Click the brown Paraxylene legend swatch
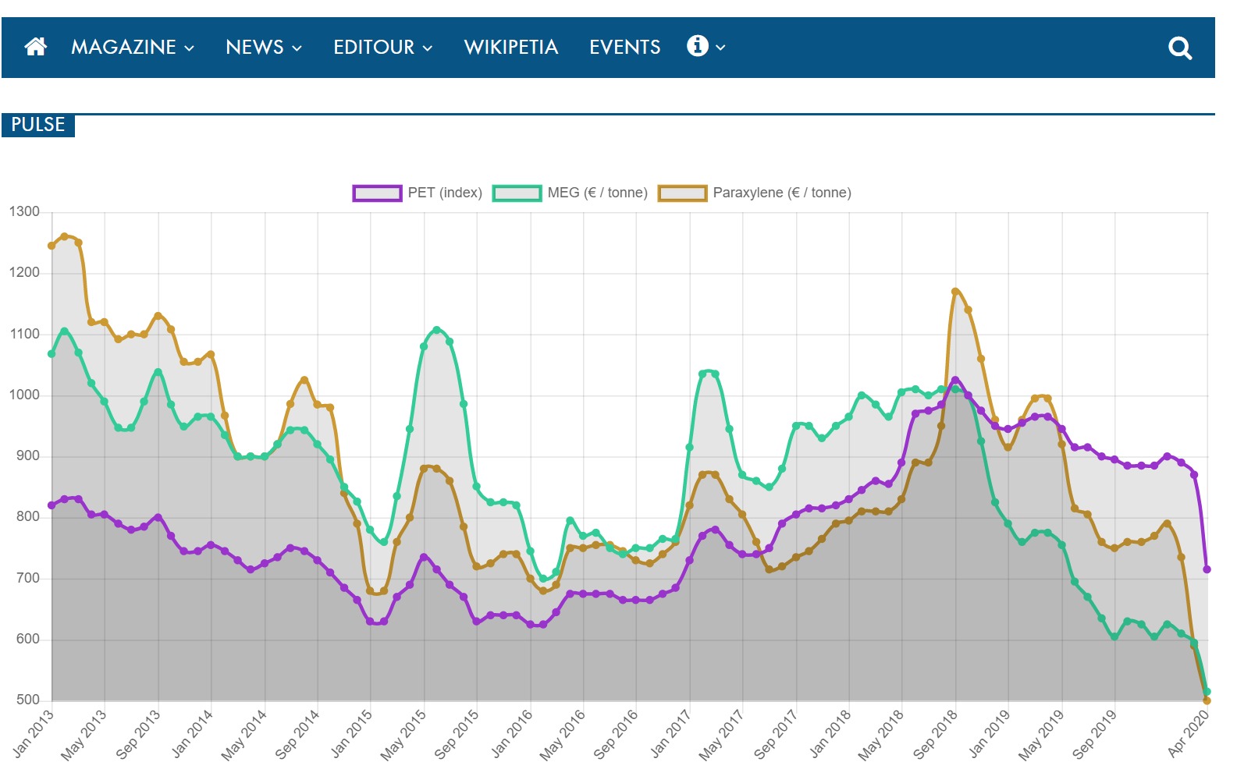Viewport: 1237px width, 762px height. (x=682, y=193)
